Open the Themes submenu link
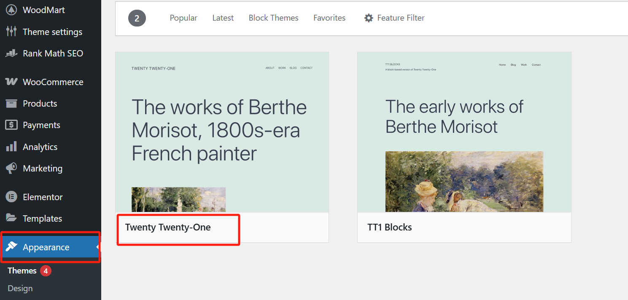The height and width of the screenshot is (300, 628). pos(22,271)
